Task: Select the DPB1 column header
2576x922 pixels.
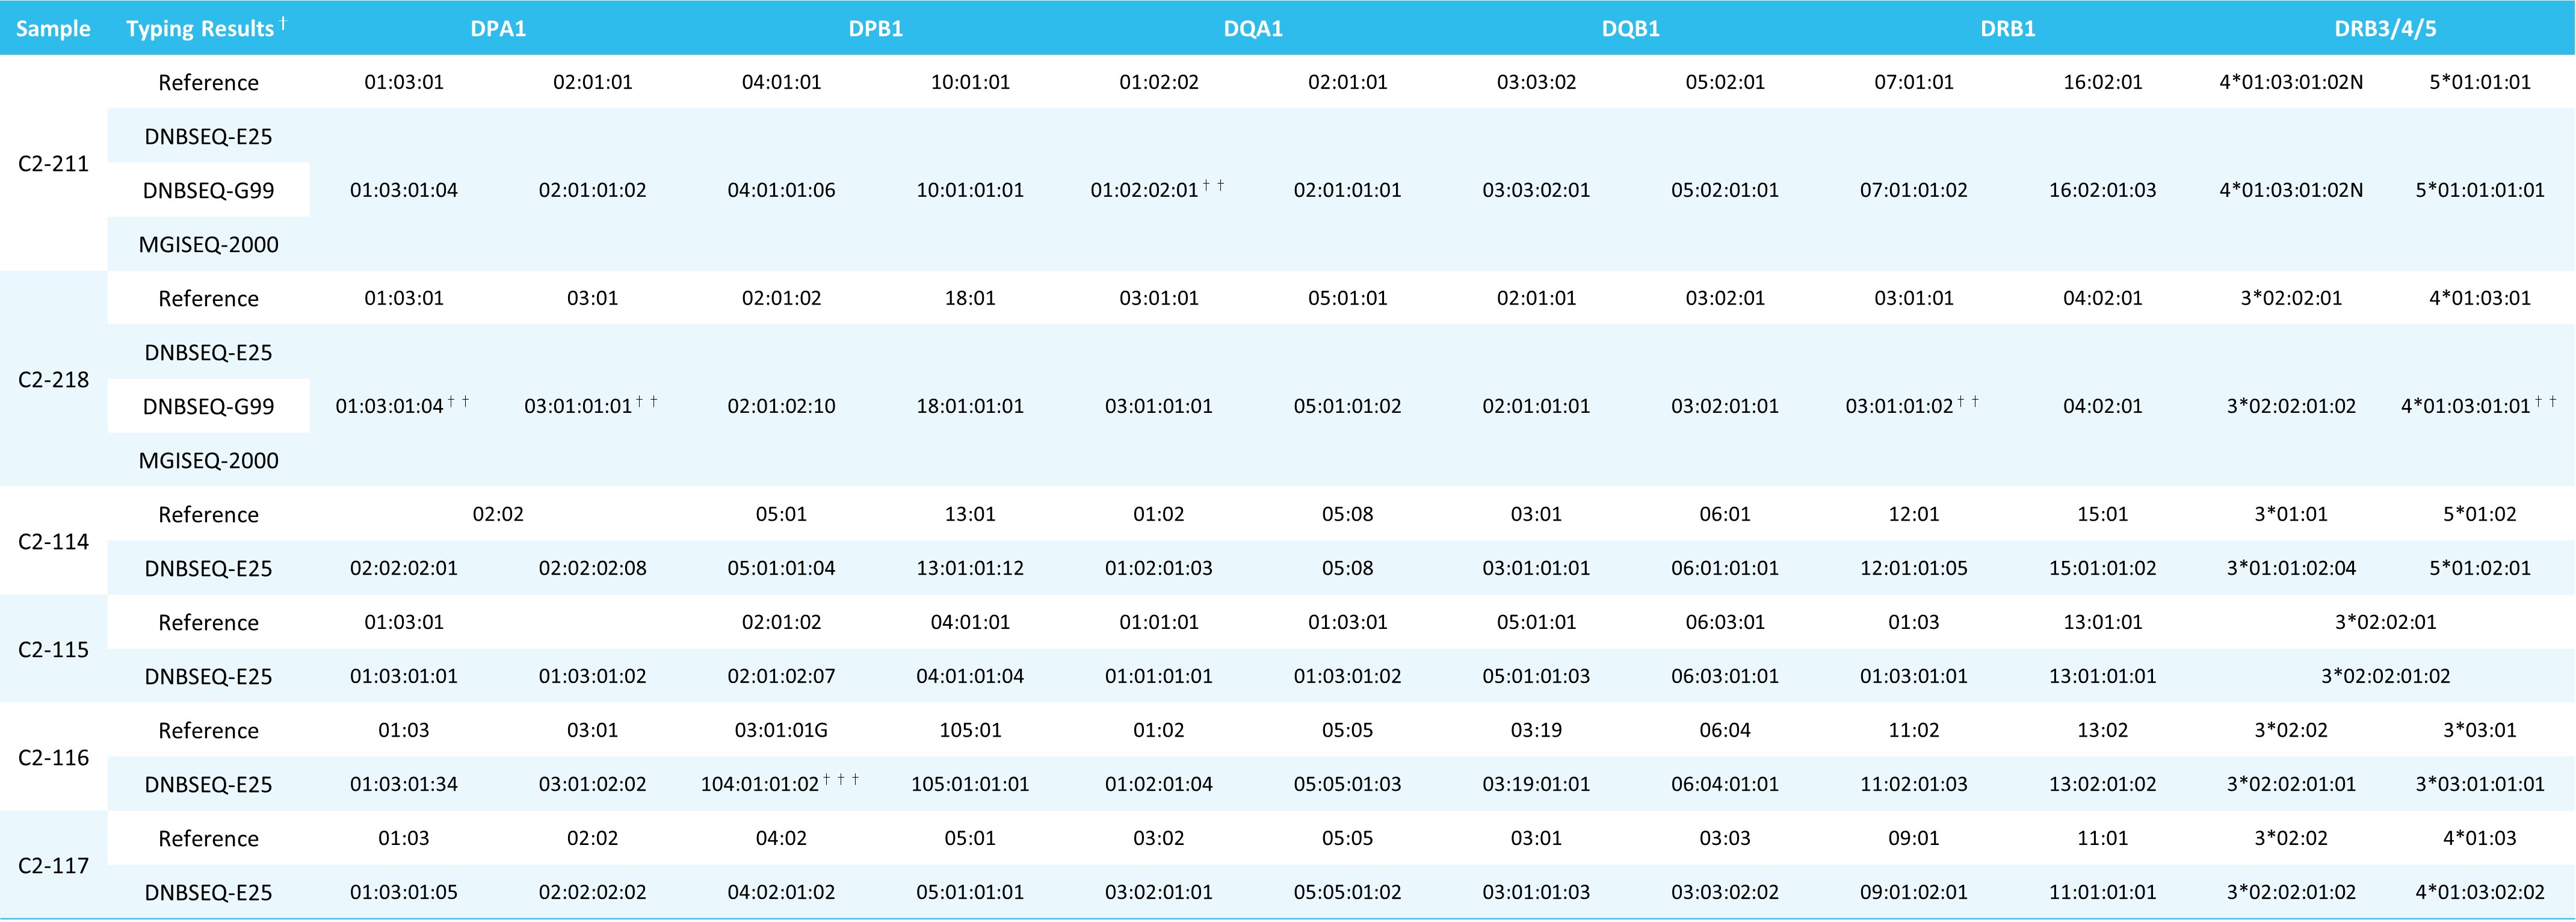Action: pyautogui.click(x=875, y=28)
